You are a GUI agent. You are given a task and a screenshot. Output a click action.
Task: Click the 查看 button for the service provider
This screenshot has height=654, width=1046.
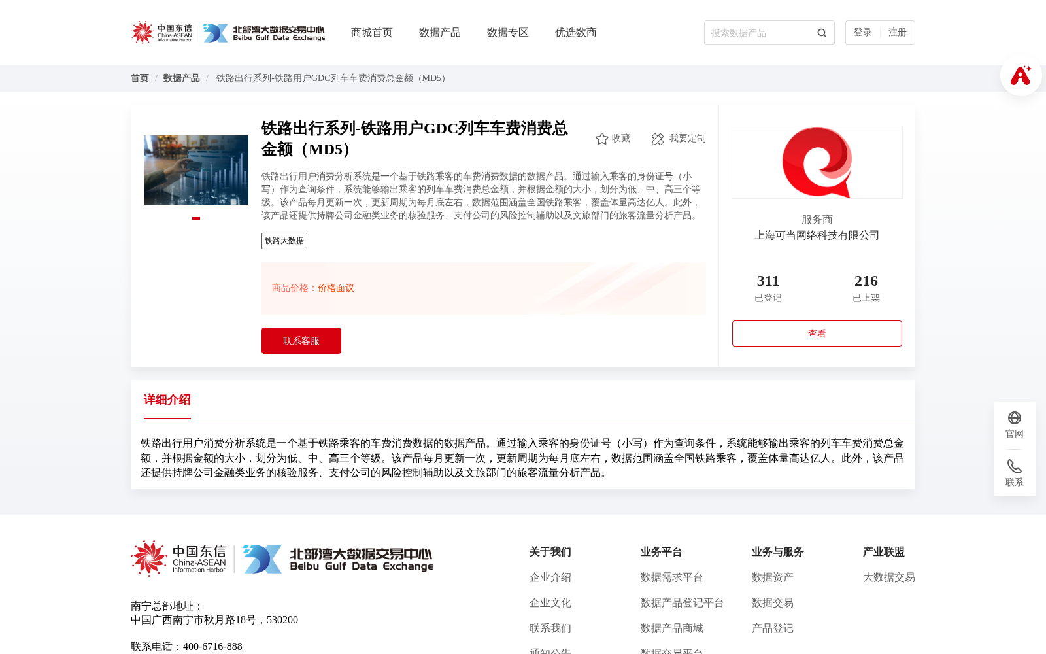(817, 334)
